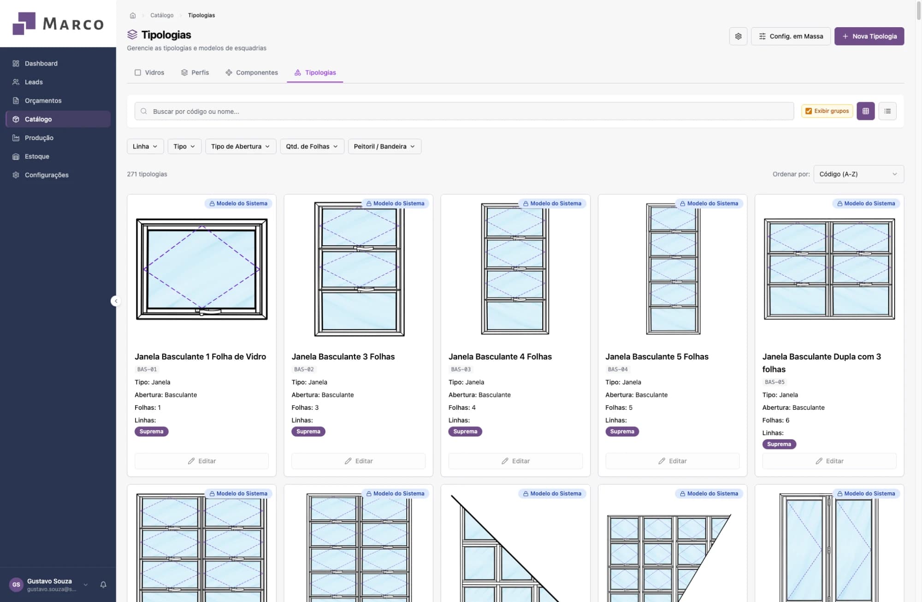Click the notification bell icon
Viewport: 922px width, 602px height.
coord(103,584)
